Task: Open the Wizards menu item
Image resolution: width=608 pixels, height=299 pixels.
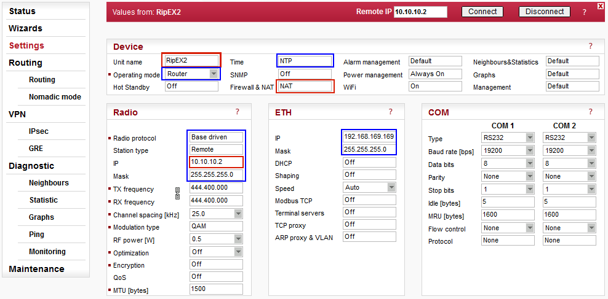Action: point(25,28)
